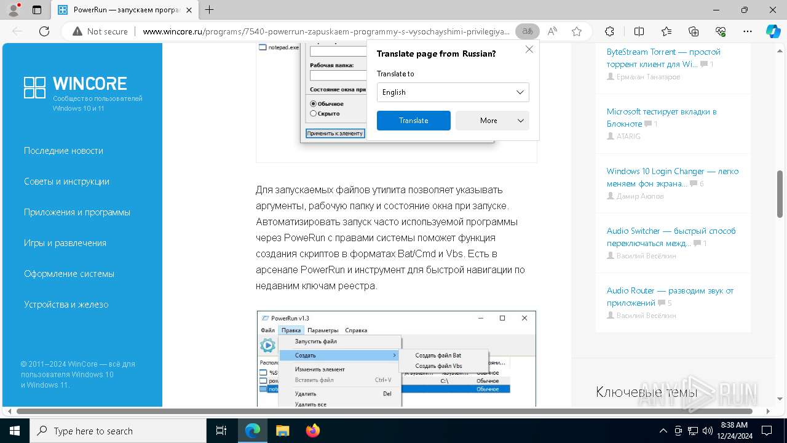Image resolution: width=787 pixels, height=443 pixels.
Task: Open Советы и инструкции section
Action: 66,182
